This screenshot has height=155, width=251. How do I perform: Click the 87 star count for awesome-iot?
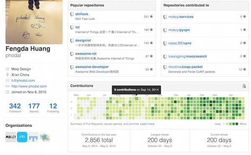pyautogui.click(x=149, y=56)
